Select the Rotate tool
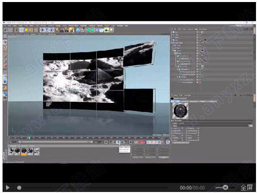Image resolution: width=257 pixels, height=193 pixels. coord(31,30)
